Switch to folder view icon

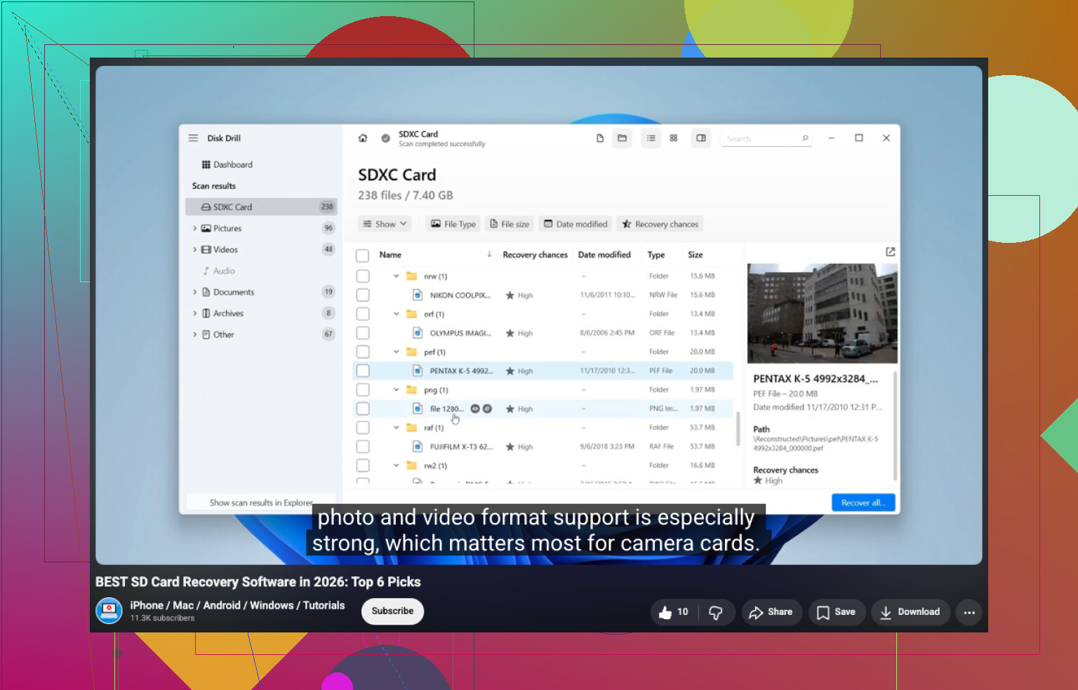(x=622, y=138)
